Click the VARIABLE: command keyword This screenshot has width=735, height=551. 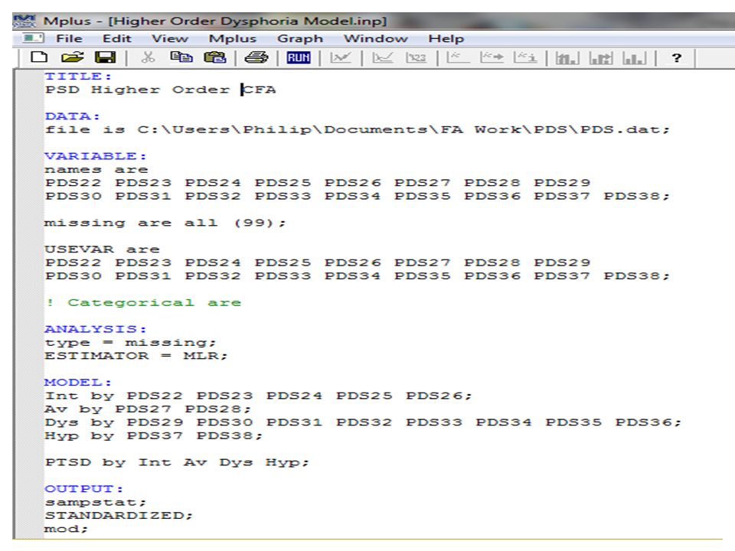click(x=95, y=155)
